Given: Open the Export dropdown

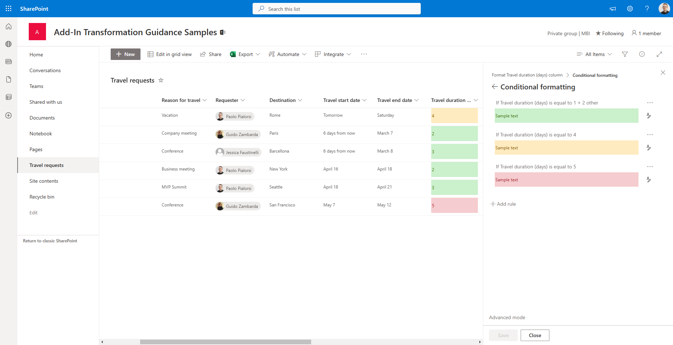Looking at the screenshot, I should [x=245, y=54].
